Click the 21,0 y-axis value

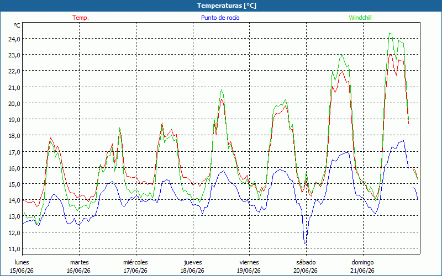[14, 87]
